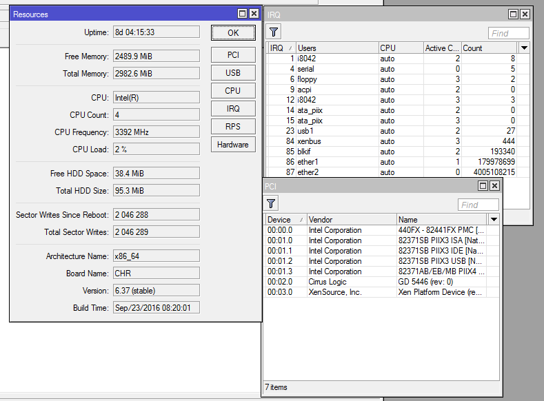
Task: Open the CPU button in Resources
Action: [233, 91]
